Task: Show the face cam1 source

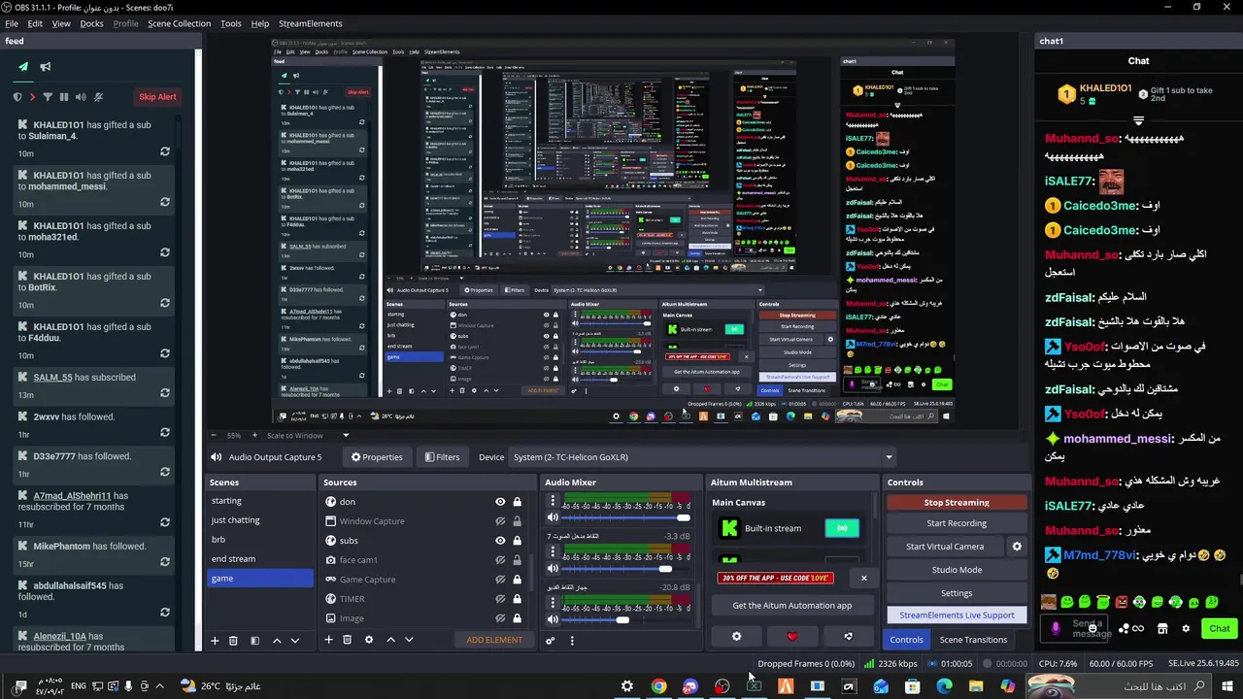Action: click(500, 560)
